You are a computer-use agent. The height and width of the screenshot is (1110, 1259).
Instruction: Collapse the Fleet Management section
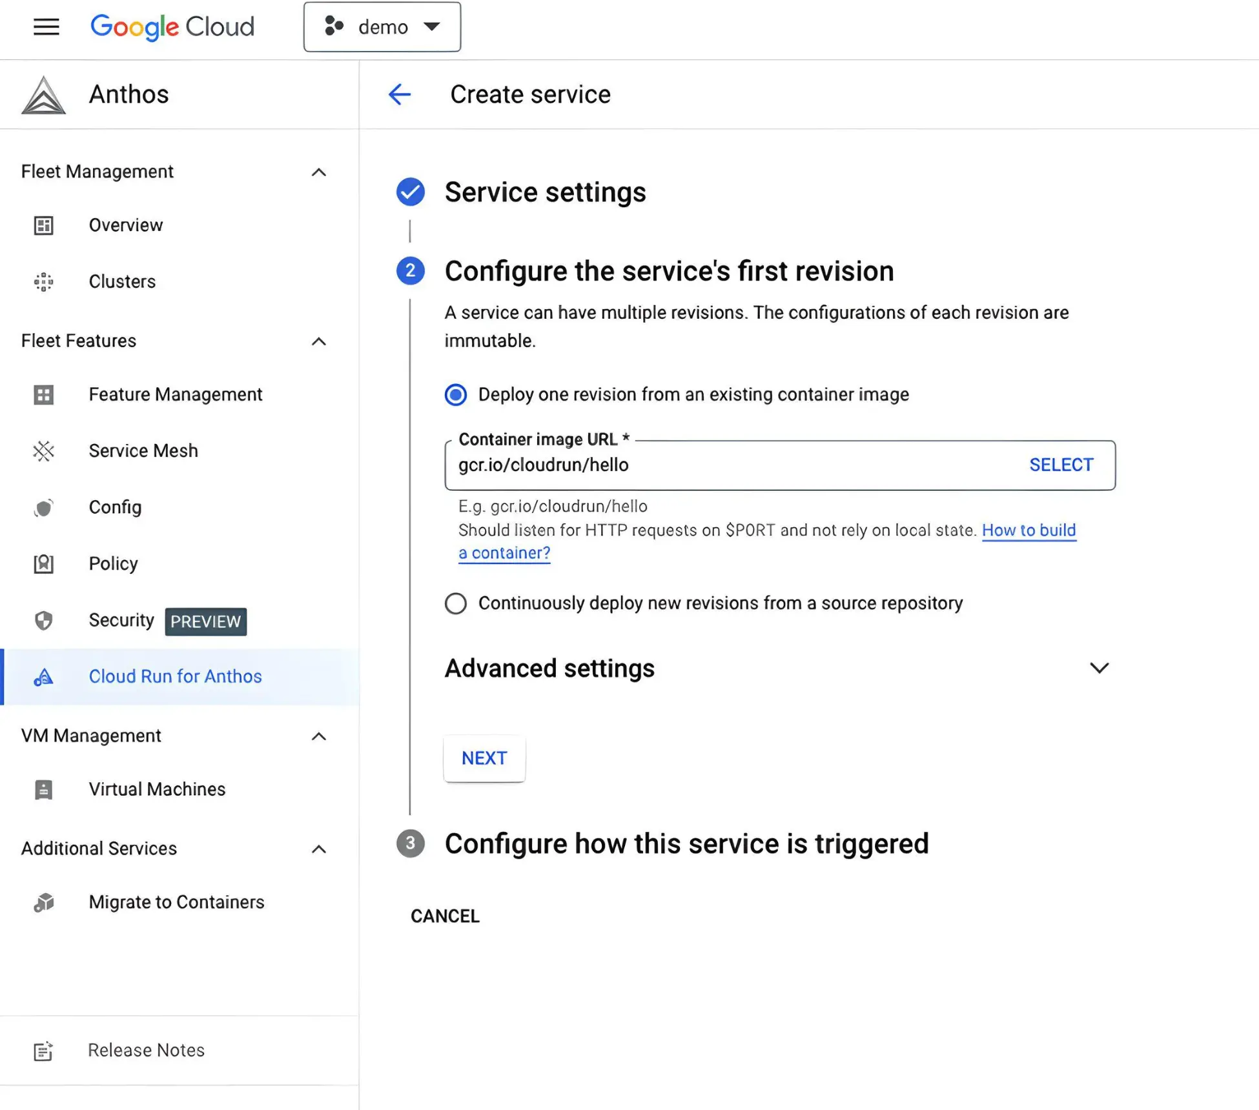319,172
